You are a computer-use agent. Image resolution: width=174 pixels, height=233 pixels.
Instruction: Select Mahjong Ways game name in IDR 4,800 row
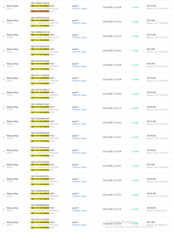(x=13, y=21)
